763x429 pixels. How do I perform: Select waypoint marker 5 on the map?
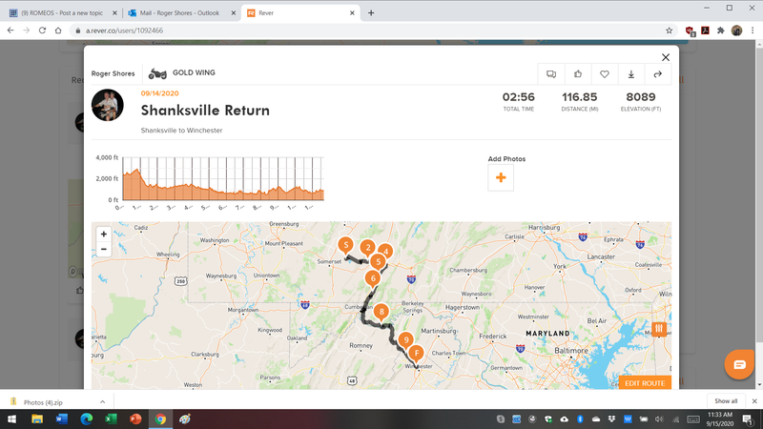pyautogui.click(x=378, y=262)
